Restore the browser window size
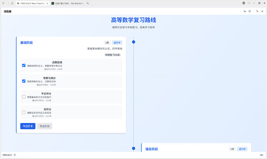The height and width of the screenshot is (159, 267). pyautogui.click(x=259, y=3)
